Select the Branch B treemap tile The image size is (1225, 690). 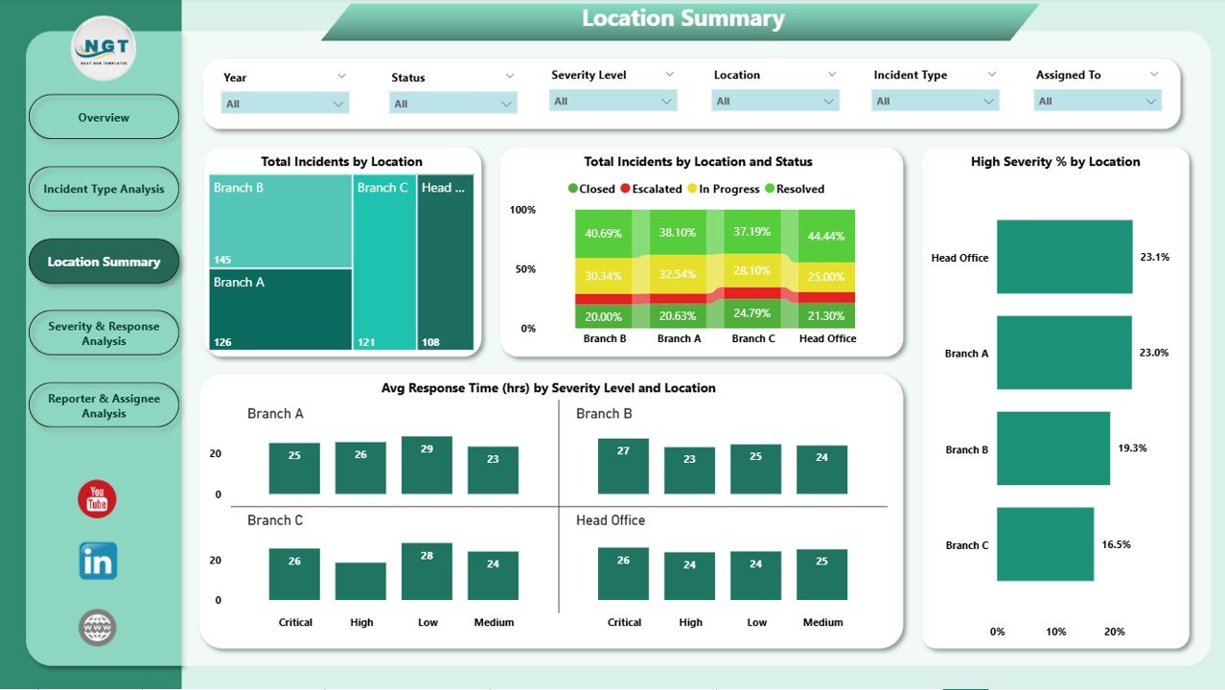click(x=280, y=222)
